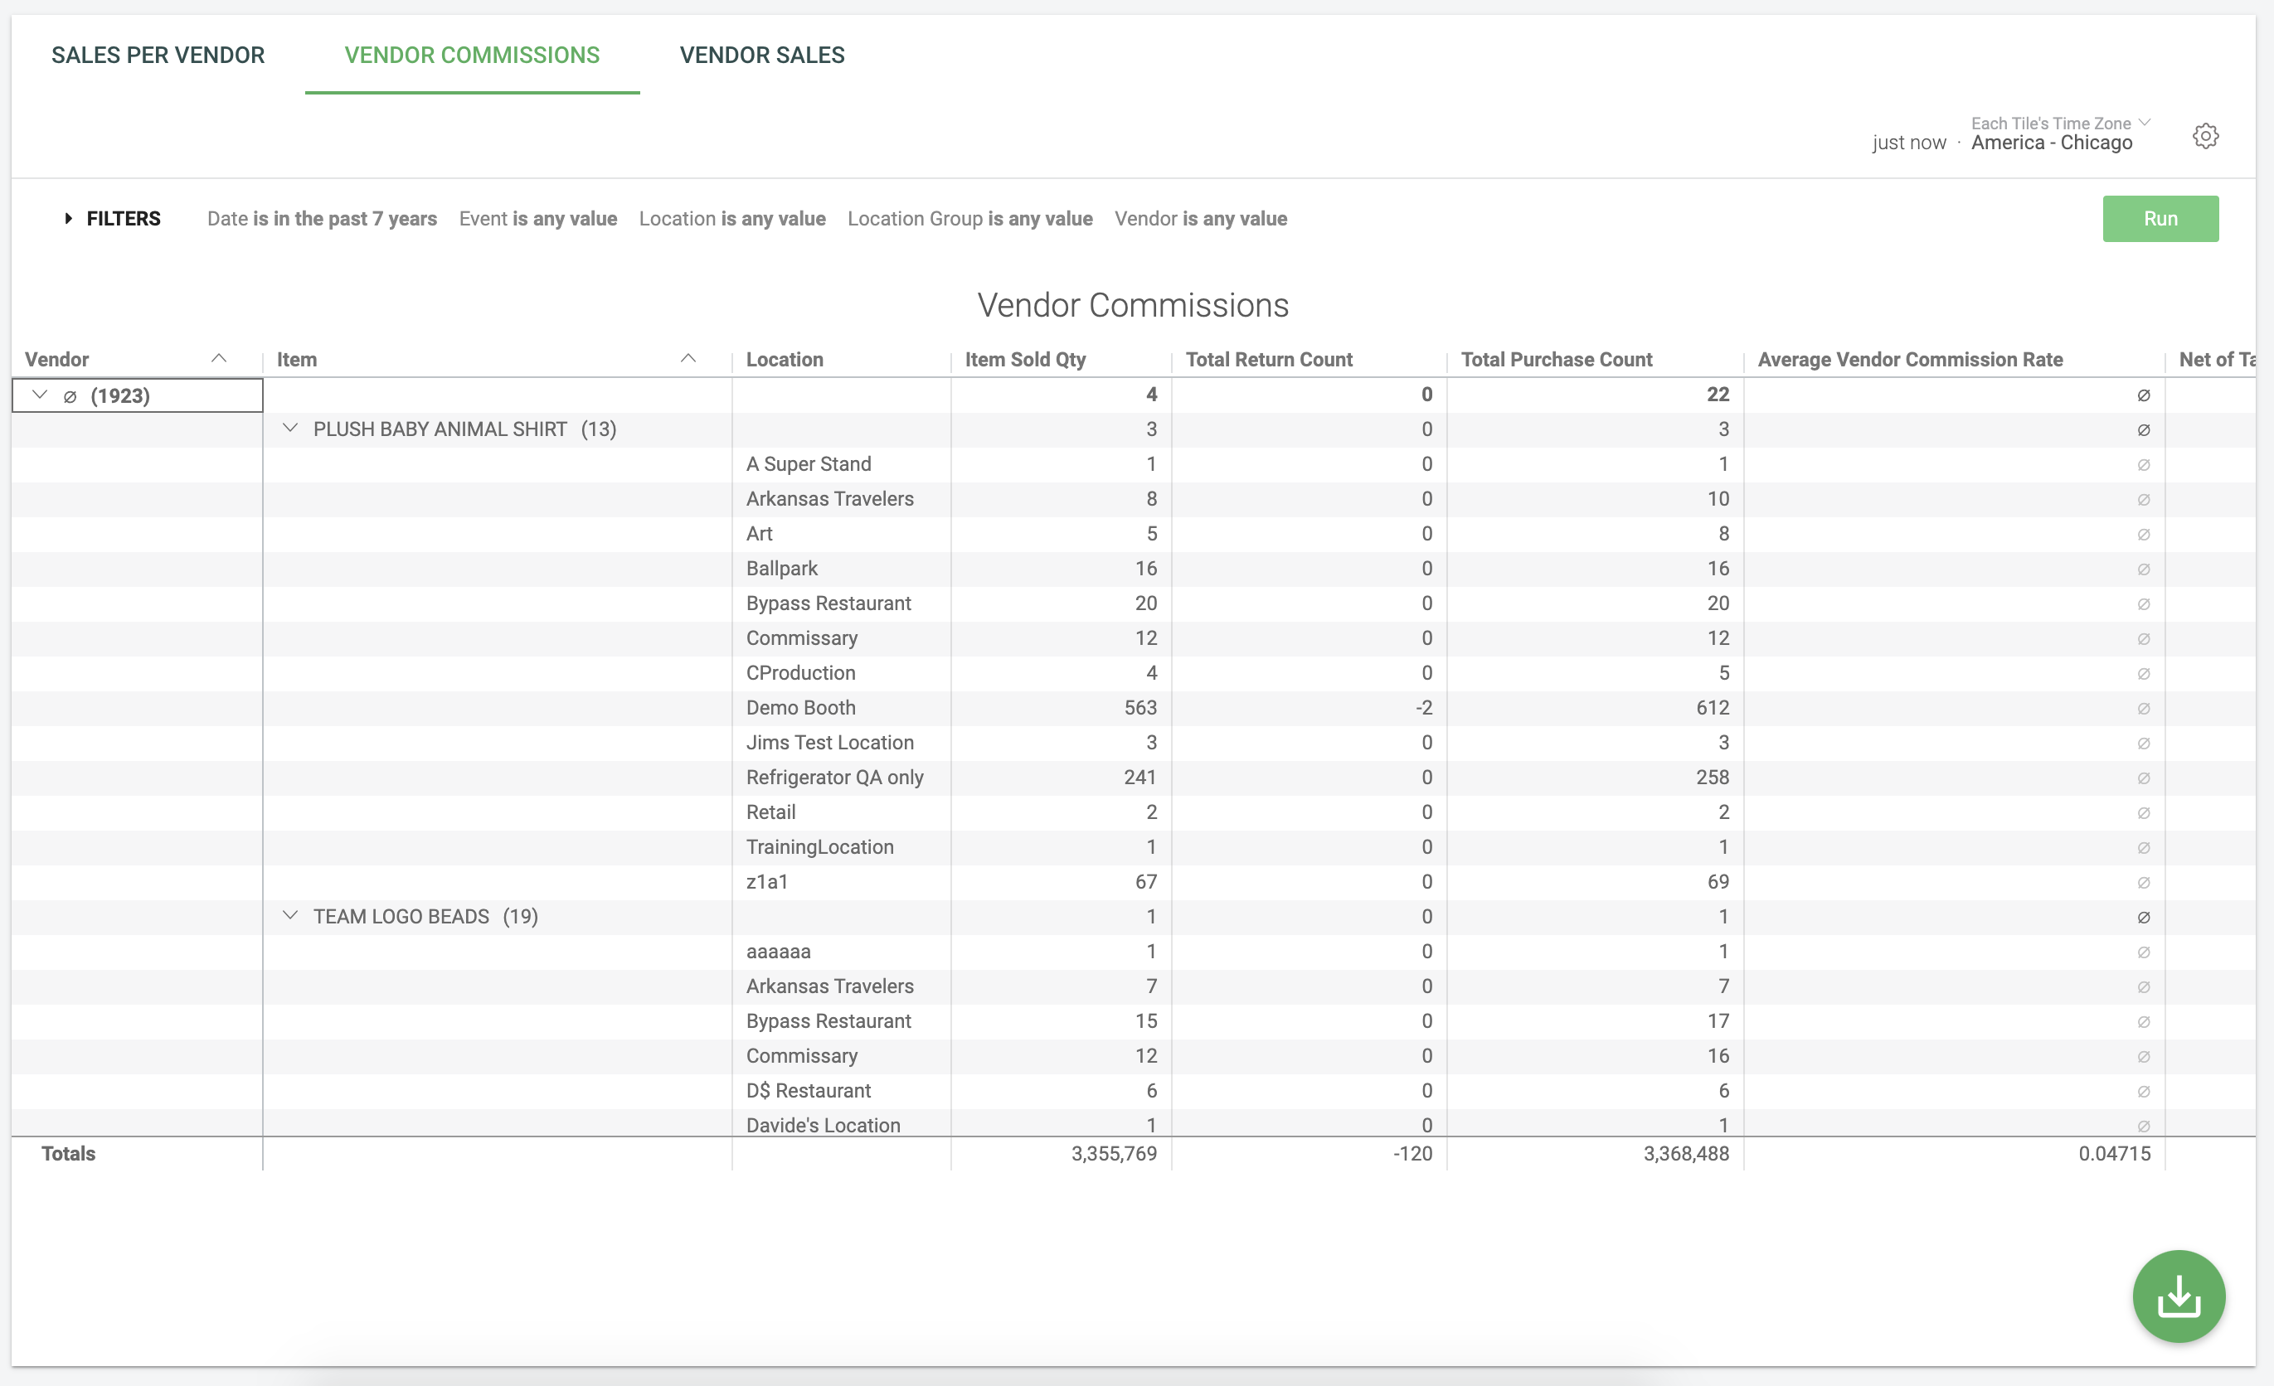
Task: Expand the FILTERS disclosure triangle
Action: tap(68, 219)
